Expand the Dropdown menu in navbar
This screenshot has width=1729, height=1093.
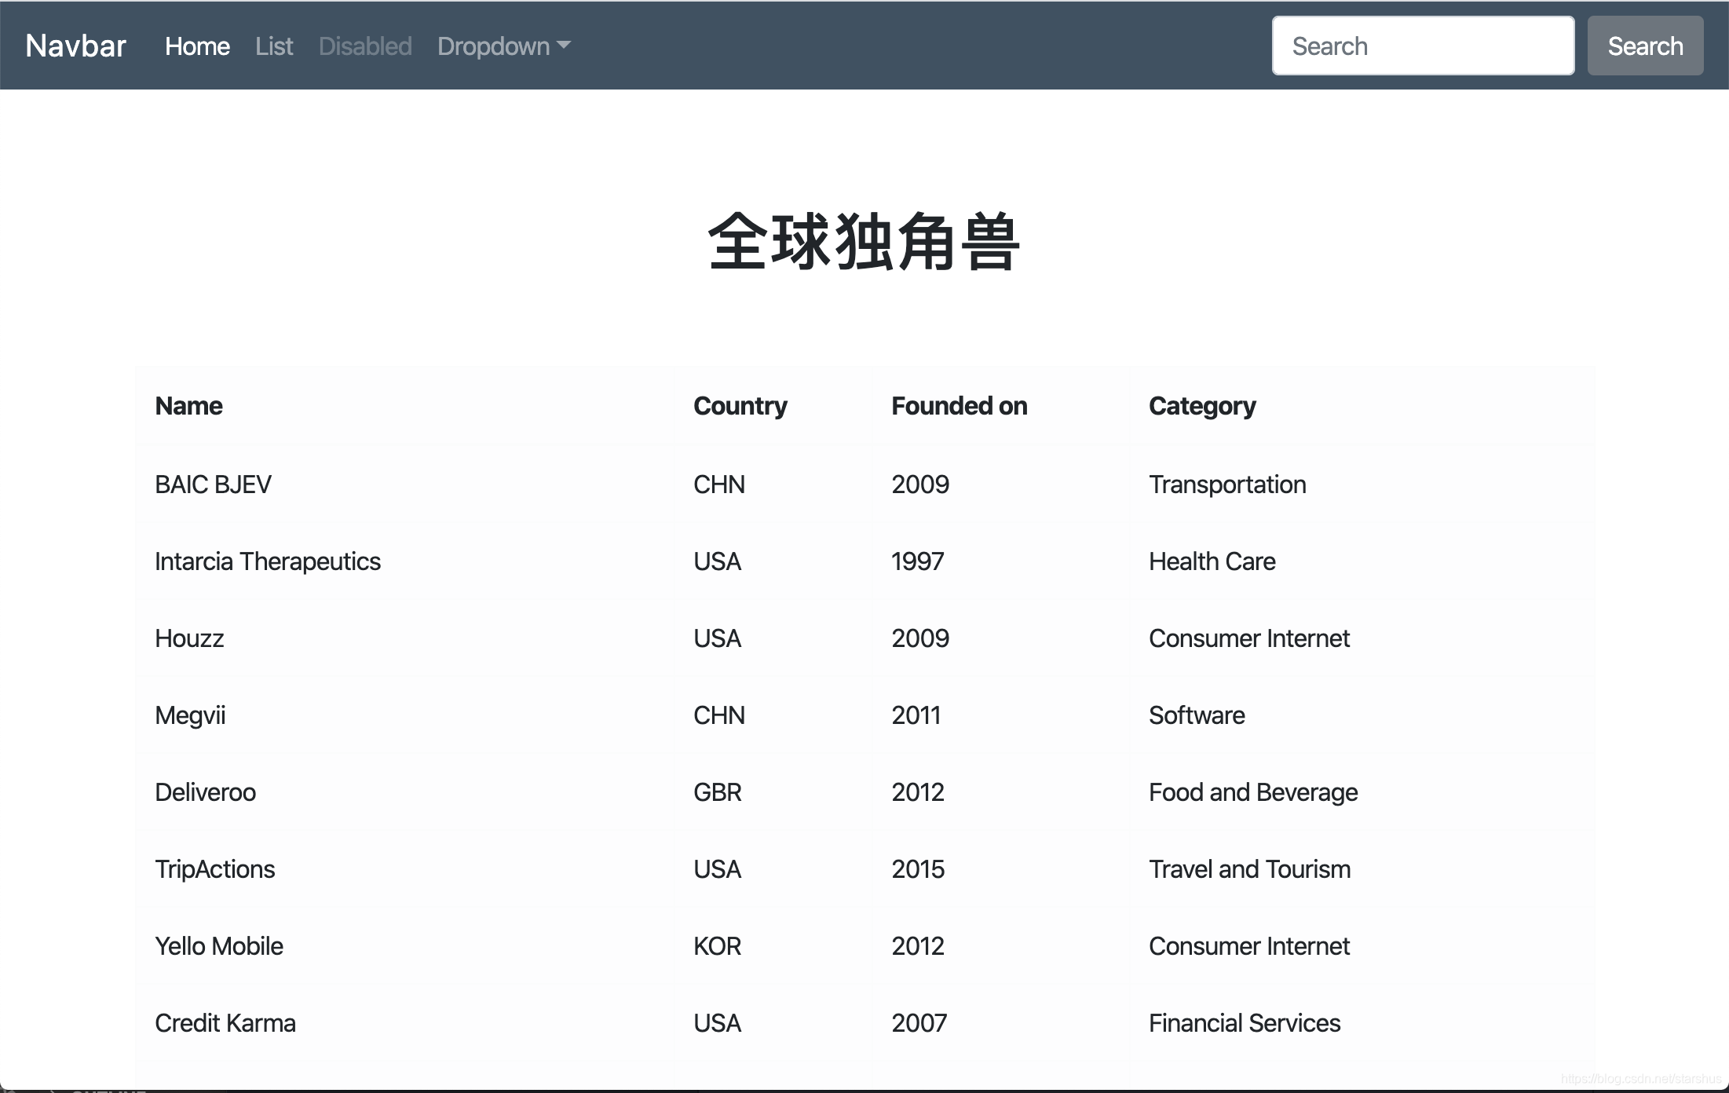pos(504,46)
